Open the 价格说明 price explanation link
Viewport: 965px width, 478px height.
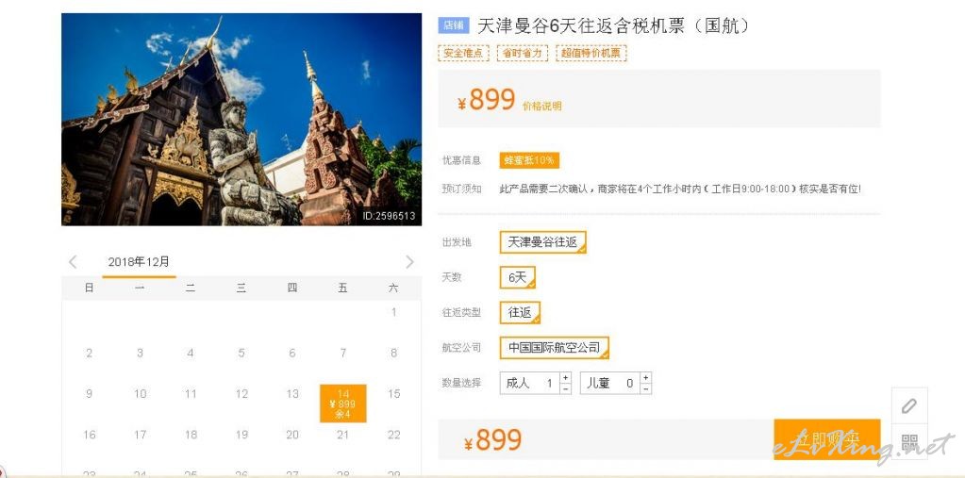[x=542, y=106]
